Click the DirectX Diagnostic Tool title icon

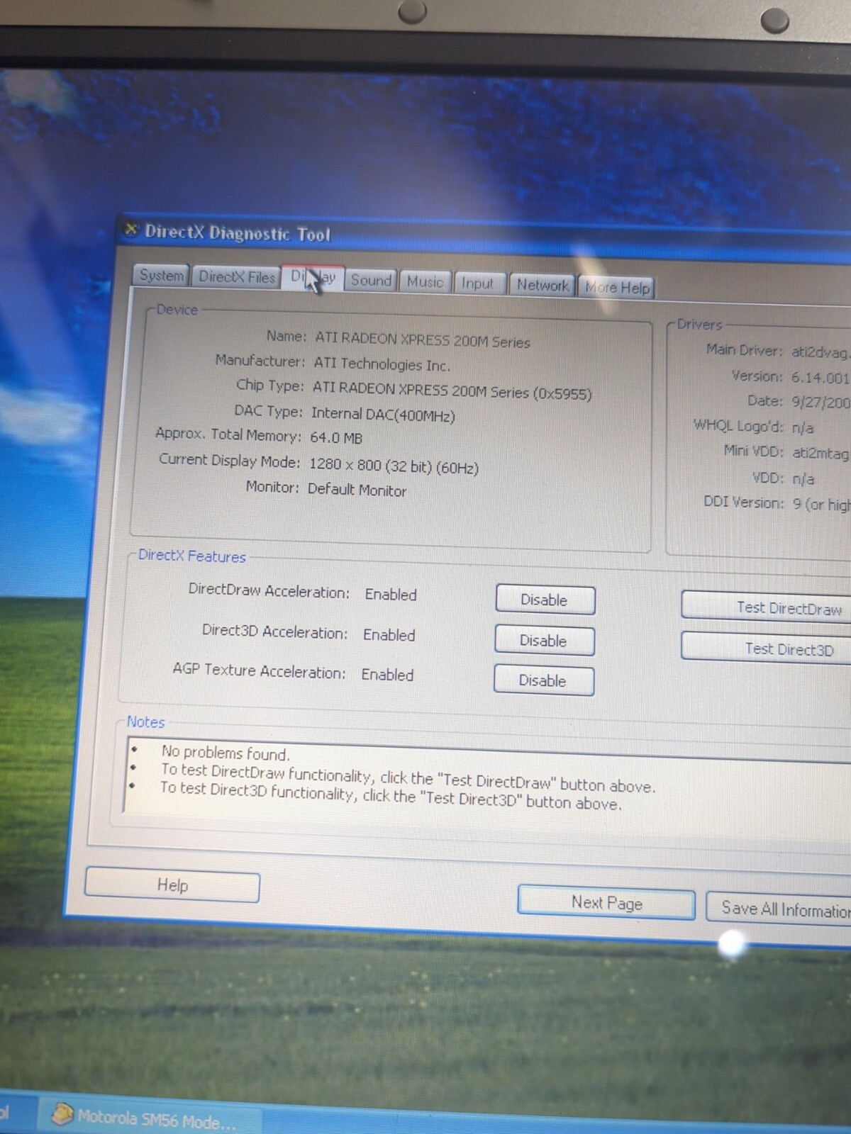tap(130, 230)
